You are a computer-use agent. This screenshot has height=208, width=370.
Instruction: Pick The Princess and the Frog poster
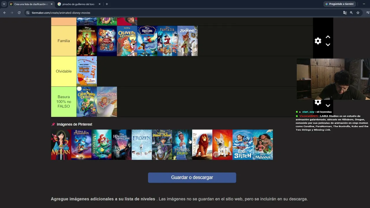[x=182, y=145]
